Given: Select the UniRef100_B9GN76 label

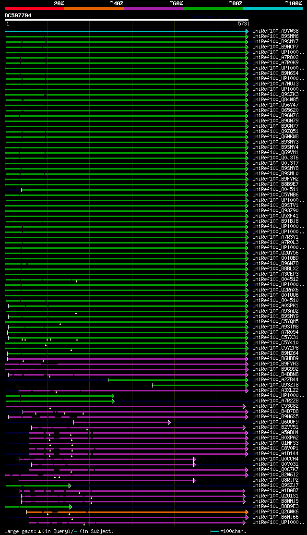Looking at the screenshot, I should [x=275, y=116].
